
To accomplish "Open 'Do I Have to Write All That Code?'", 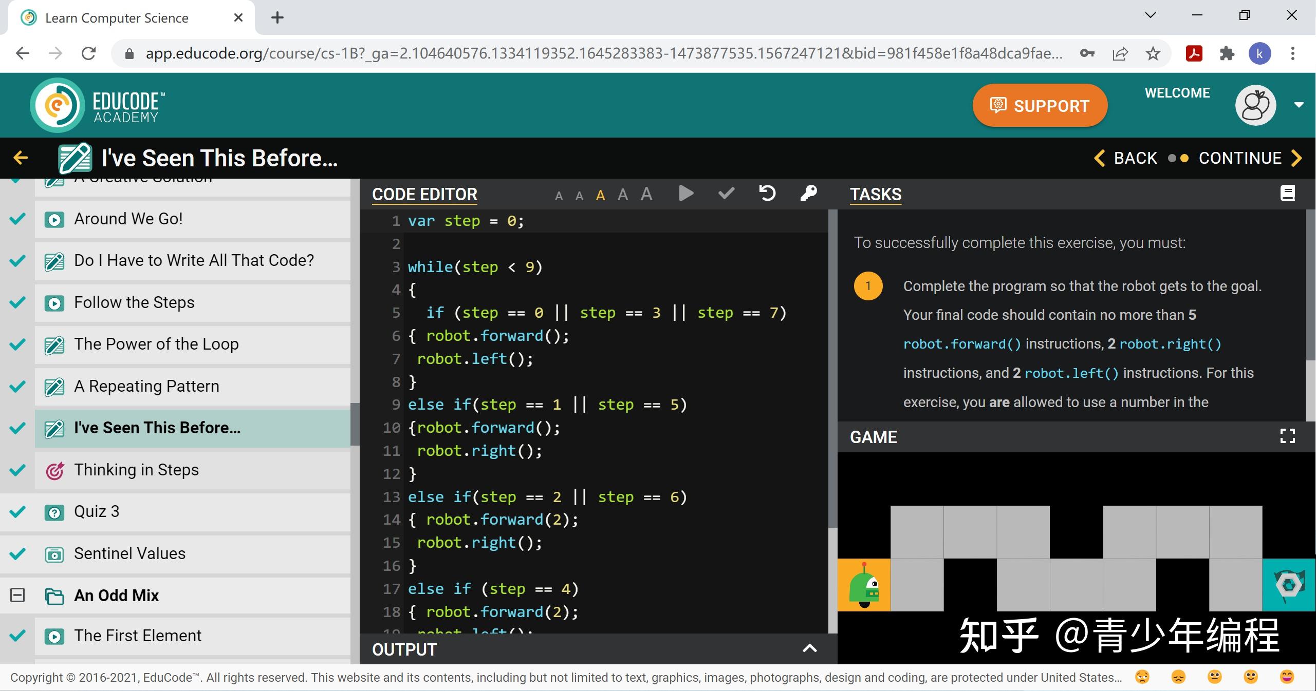I will coord(193,261).
